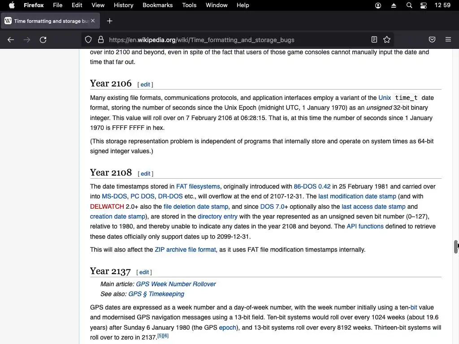Select the Time formatting and storage tab
This screenshot has width=459, height=344.
click(x=50, y=21)
